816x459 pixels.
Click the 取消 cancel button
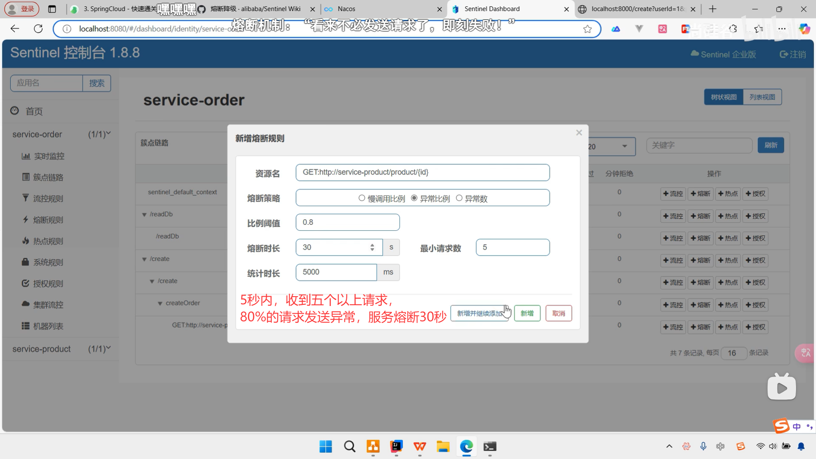coord(558,313)
